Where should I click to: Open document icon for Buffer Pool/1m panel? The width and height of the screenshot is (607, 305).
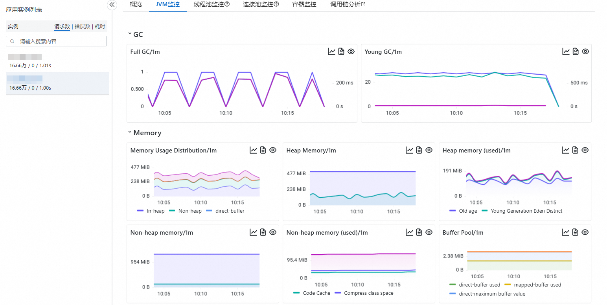click(575, 232)
